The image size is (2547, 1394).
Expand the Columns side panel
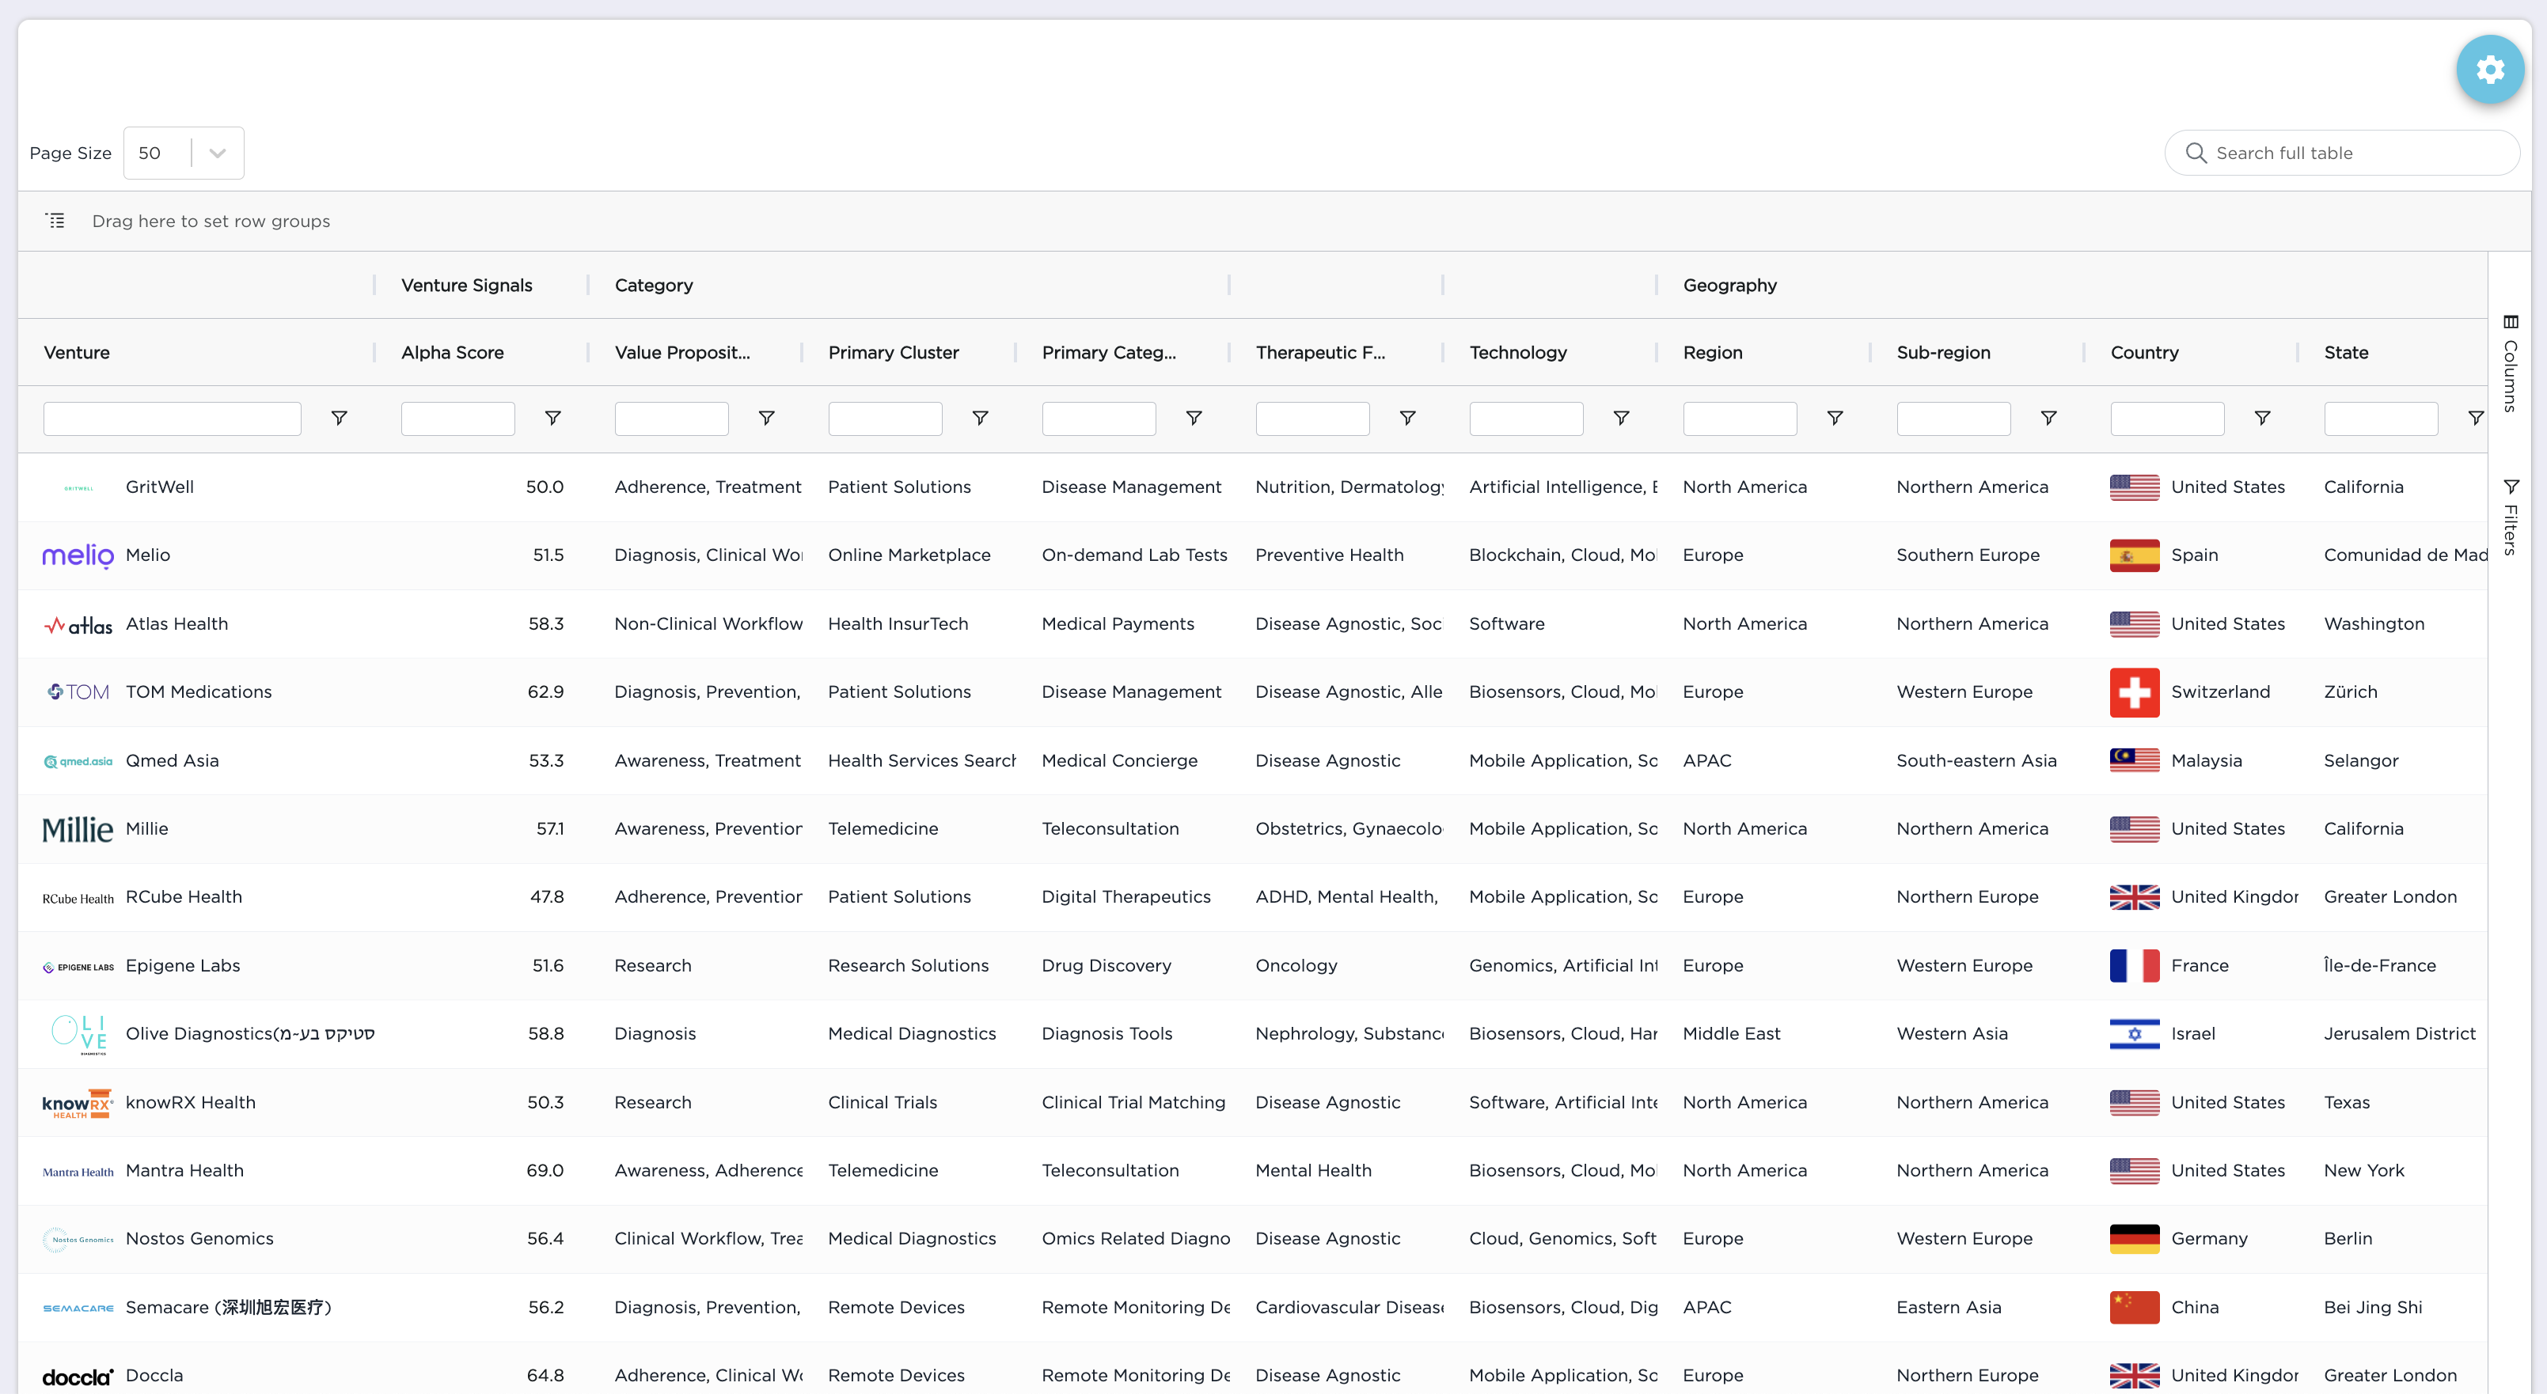2511,364
